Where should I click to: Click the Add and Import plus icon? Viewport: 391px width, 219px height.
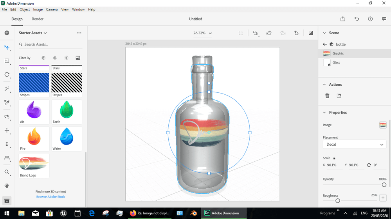tap(7, 33)
